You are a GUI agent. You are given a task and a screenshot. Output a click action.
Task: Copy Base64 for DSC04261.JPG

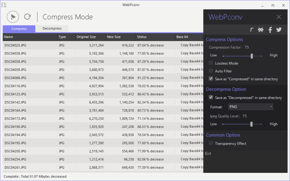(x=192, y=167)
